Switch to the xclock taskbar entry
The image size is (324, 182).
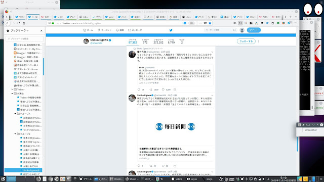point(177,179)
